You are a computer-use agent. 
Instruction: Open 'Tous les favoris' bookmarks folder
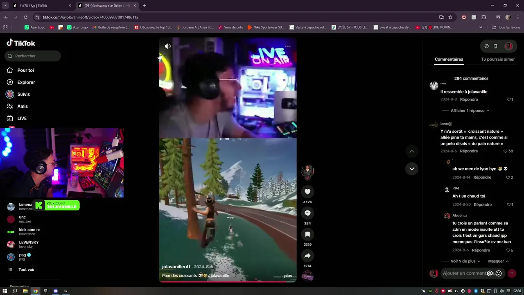click(506, 27)
